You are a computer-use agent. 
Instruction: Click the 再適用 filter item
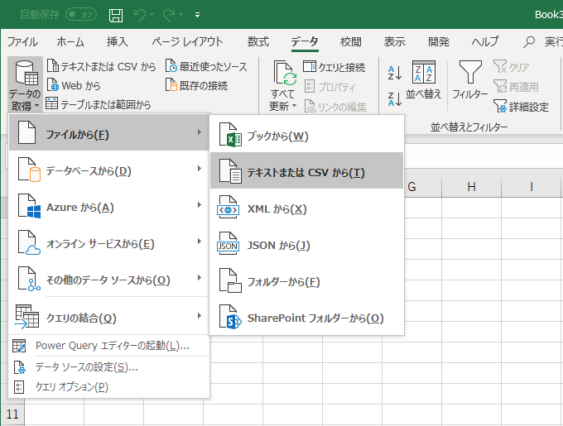[517, 87]
